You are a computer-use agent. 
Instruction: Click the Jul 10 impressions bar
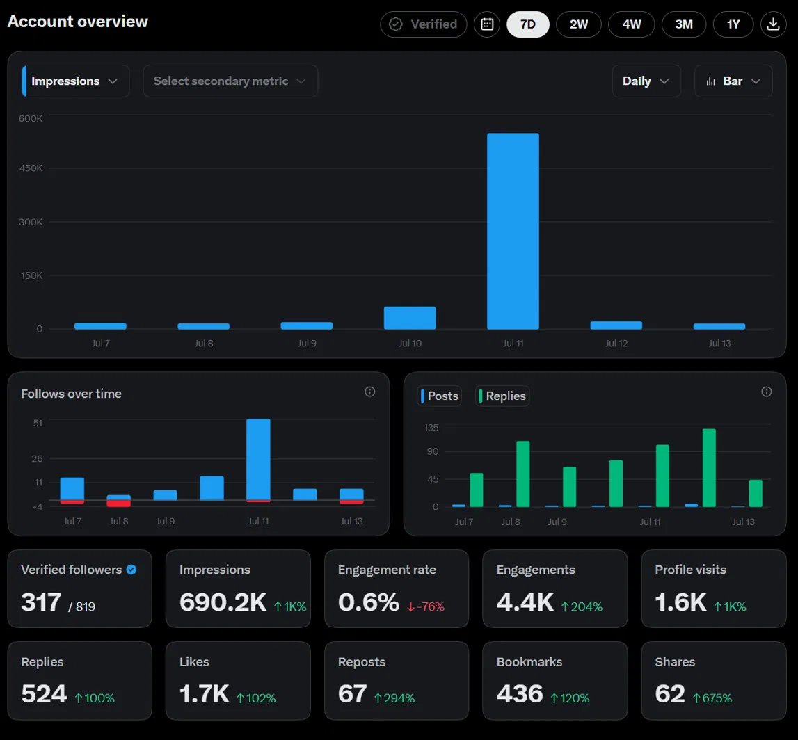(410, 318)
